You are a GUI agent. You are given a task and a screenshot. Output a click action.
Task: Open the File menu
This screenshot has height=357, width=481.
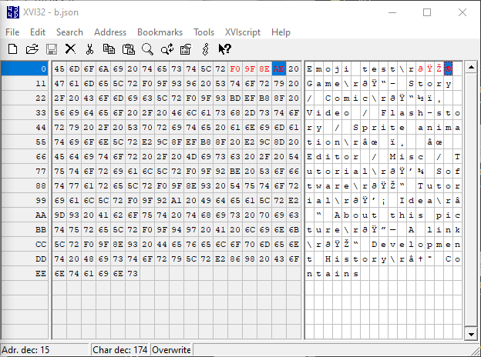(x=12, y=32)
